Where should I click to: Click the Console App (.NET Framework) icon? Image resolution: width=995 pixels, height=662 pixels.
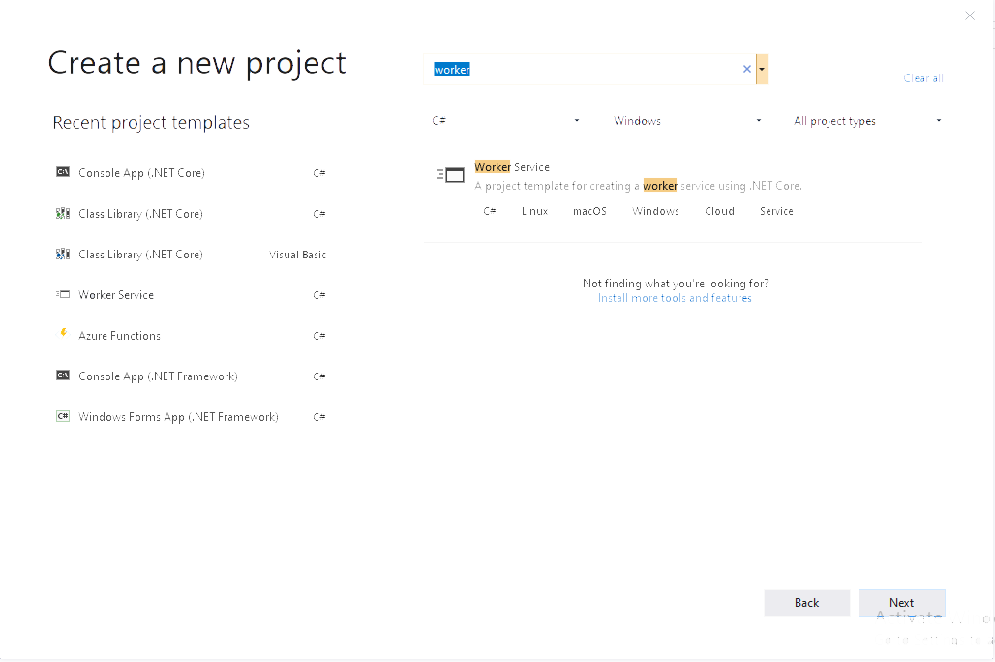click(63, 376)
